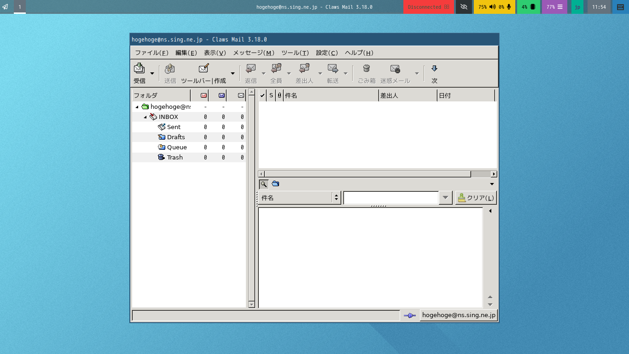Click the Reply (返信) toolbar icon
Screen dimensions: 629x354
(x=250, y=69)
